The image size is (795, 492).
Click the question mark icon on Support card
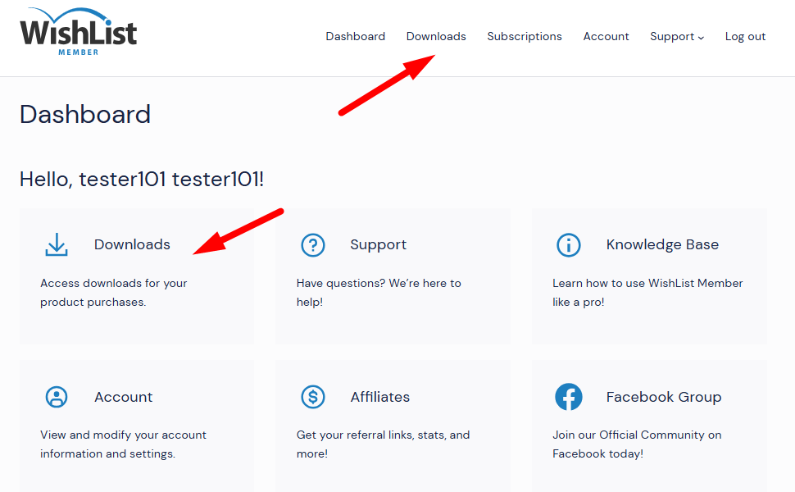point(312,244)
